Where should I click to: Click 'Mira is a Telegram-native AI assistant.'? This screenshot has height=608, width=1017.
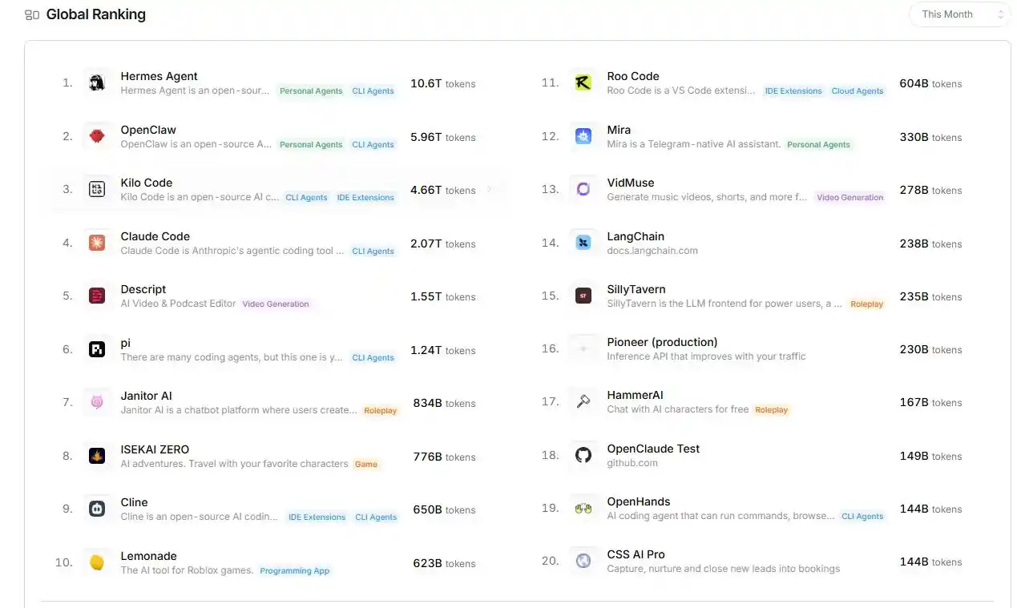pyautogui.click(x=694, y=144)
